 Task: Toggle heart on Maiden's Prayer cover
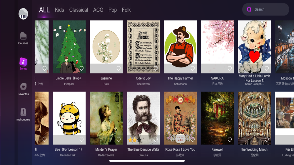coord(118,140)
